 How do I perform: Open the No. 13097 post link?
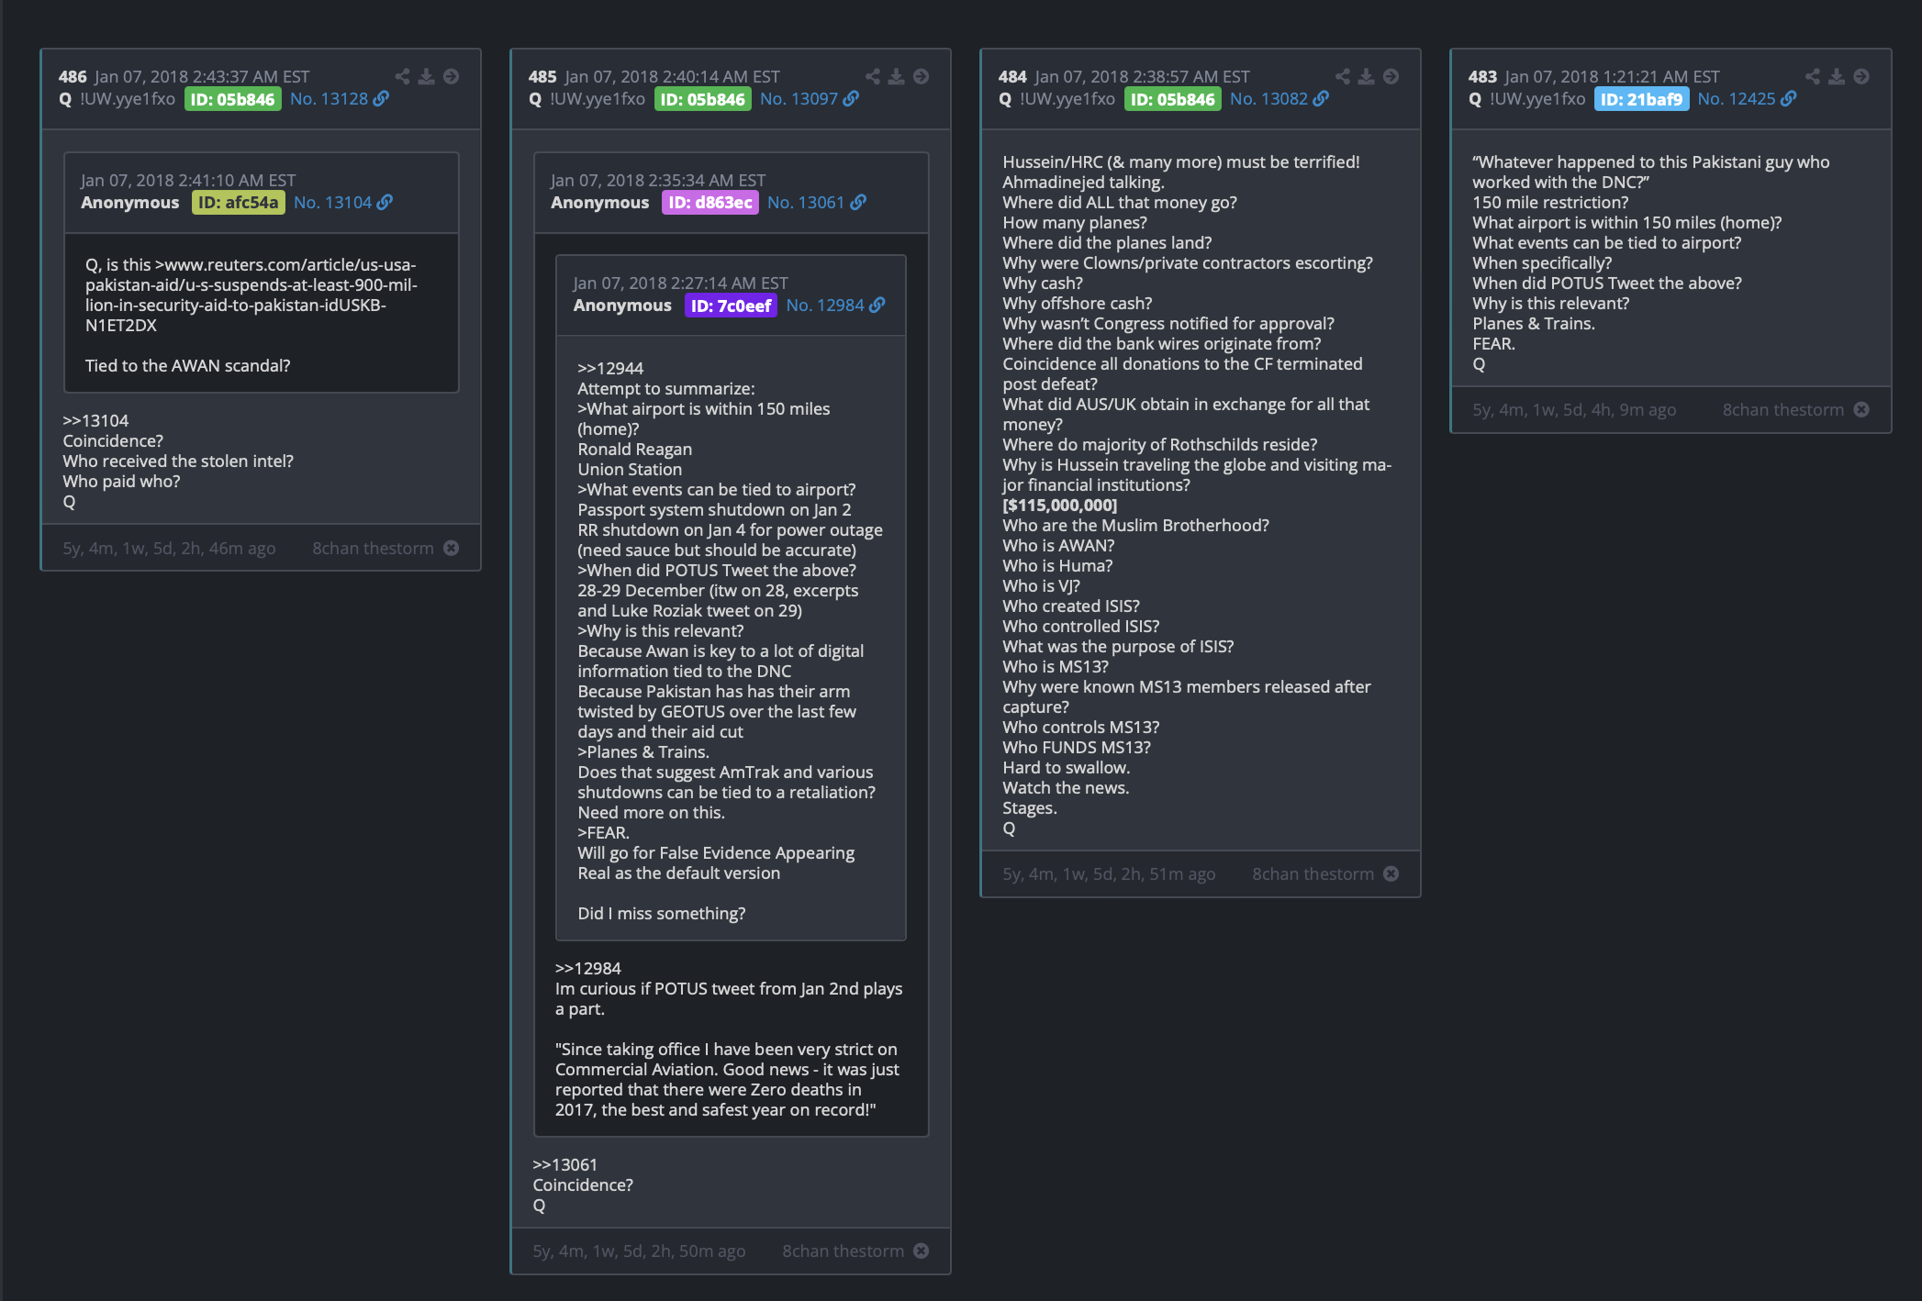pos(799,98)
